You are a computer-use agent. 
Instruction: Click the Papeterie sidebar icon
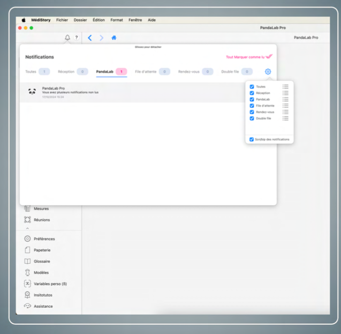click(27, 250)
